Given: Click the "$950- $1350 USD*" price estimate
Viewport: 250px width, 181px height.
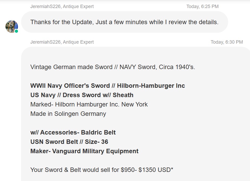Looking at the screenshot, I should 147,170.
